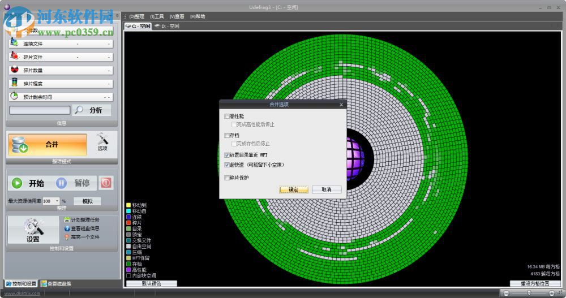Open scheduled defrag tasks (计划整理任务)
Screen dimensions: 566x298
click(x=82, y=220)
